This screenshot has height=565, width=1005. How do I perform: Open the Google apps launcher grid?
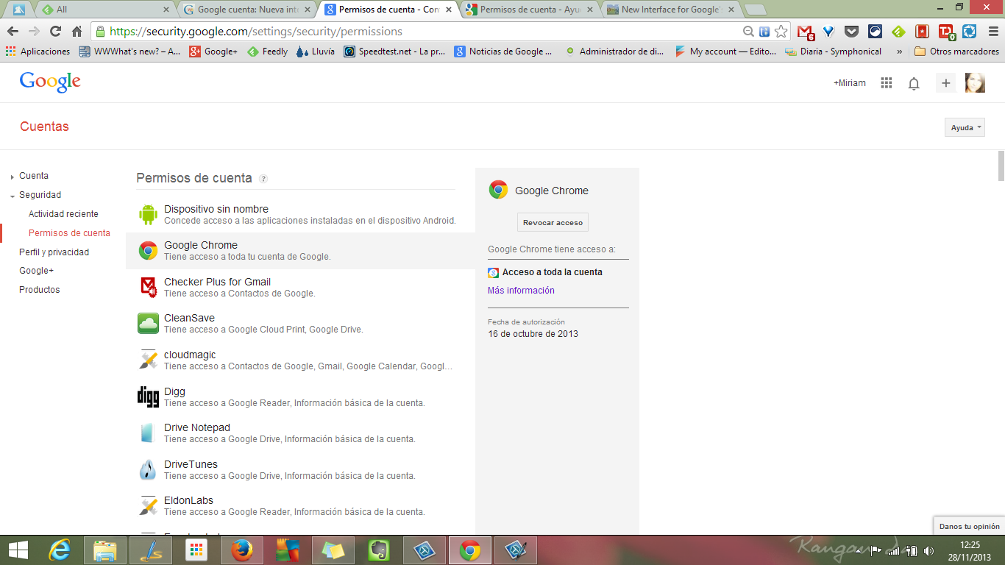(x=887, y=83)
